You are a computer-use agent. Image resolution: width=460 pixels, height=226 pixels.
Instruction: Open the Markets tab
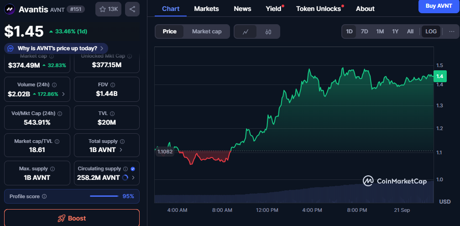pyautogui.click(x=206, y=9)
